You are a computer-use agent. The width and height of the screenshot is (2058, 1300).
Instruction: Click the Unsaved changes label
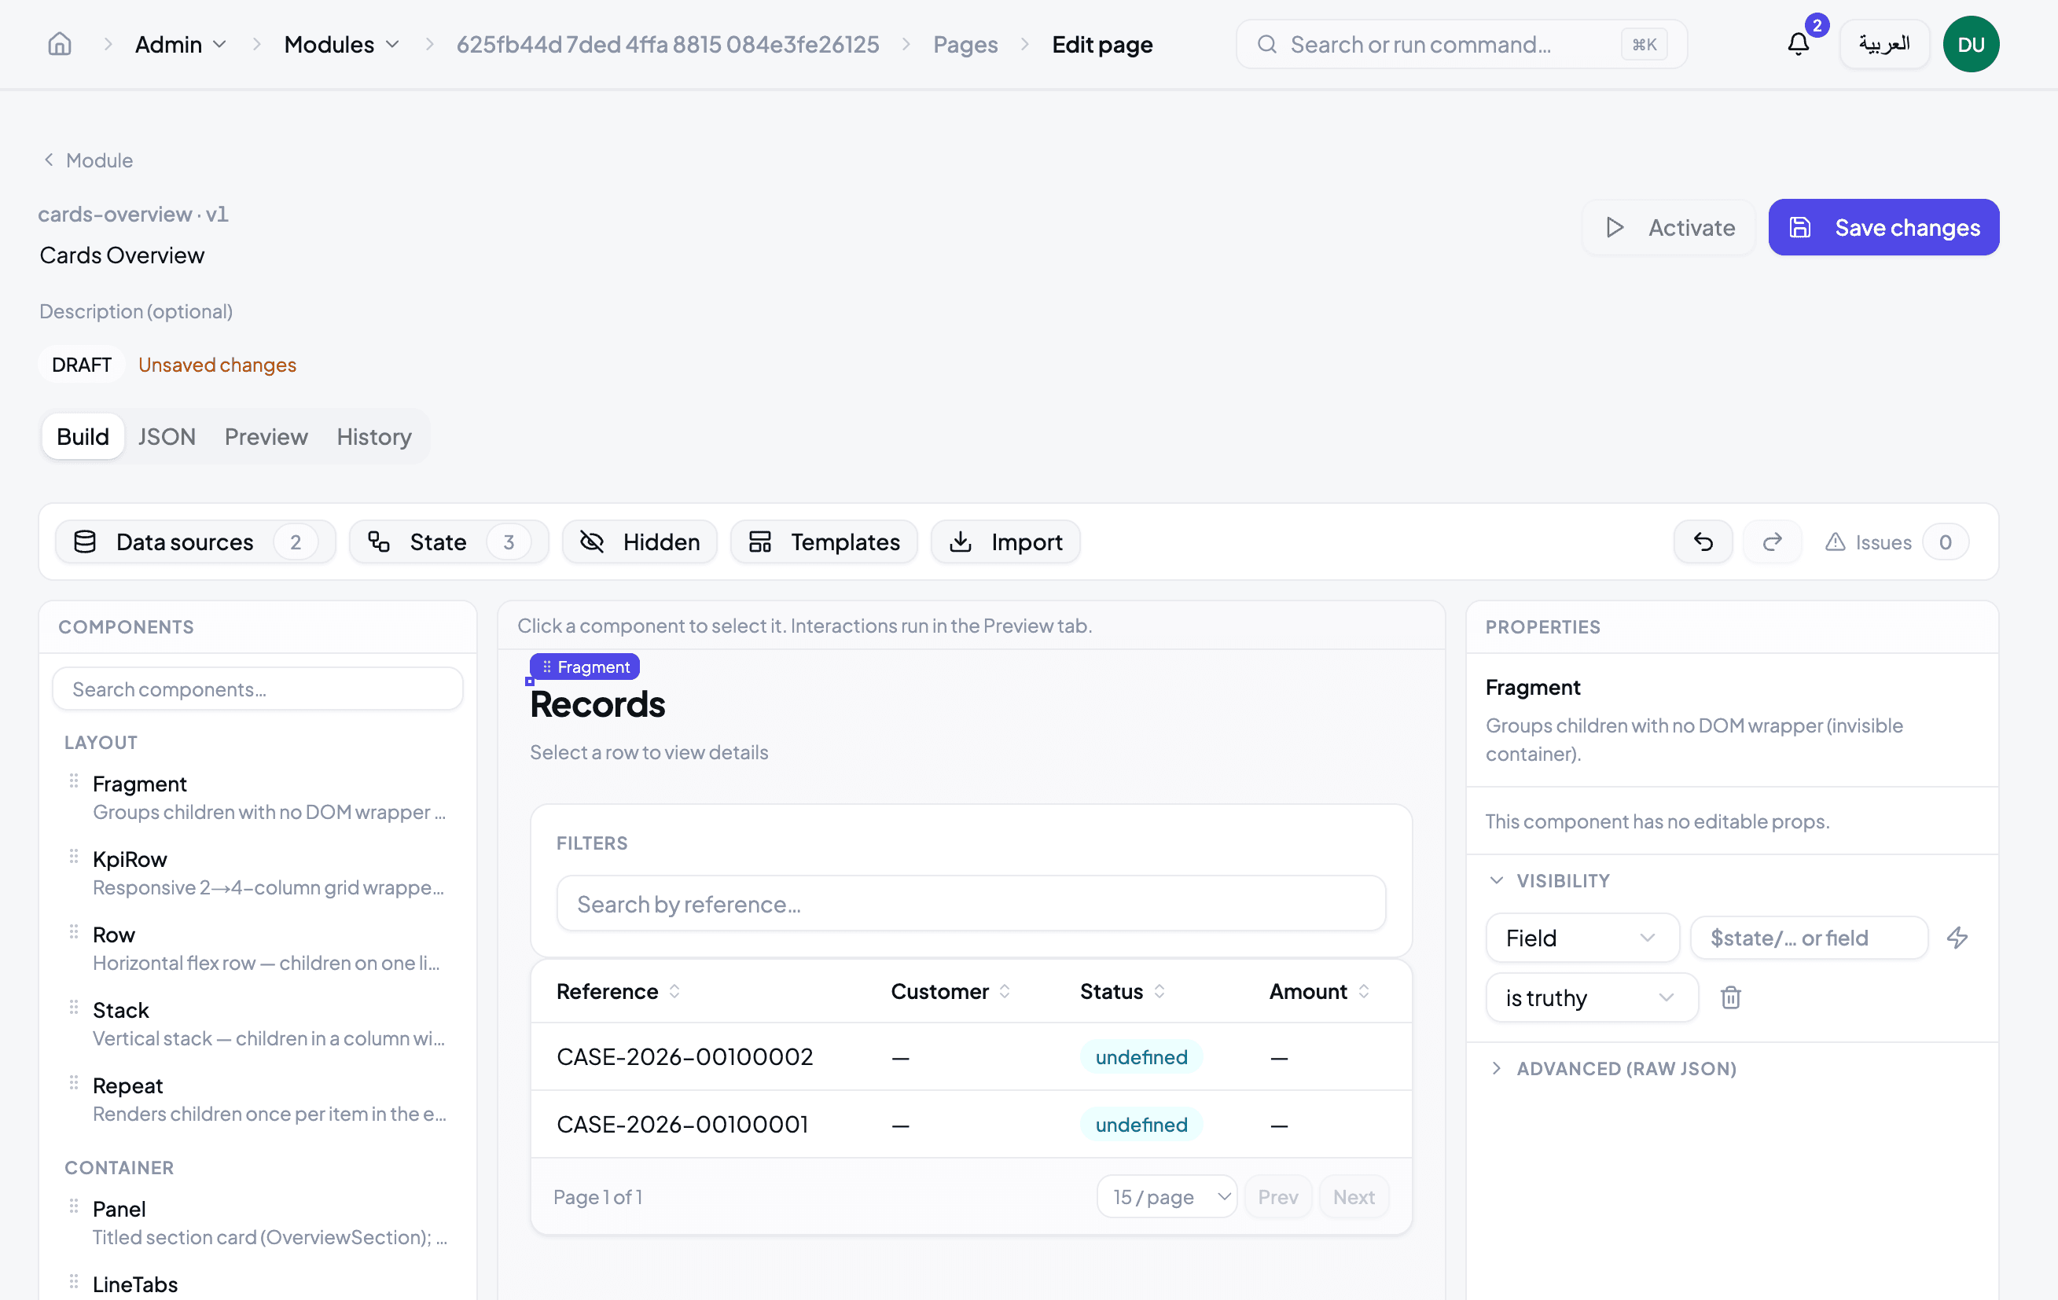click(x=217, y=364)
